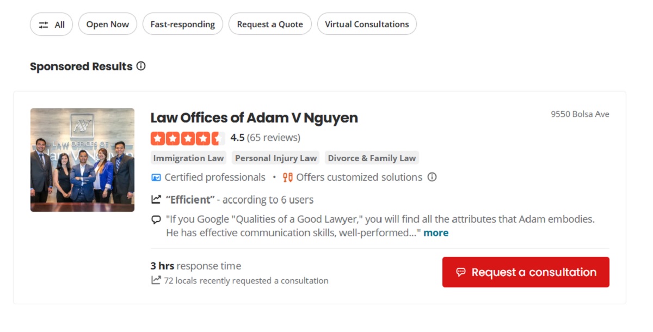Select the Personal Injury Law tag
Viewport: 653px width, 332px height.
[276, 158]
